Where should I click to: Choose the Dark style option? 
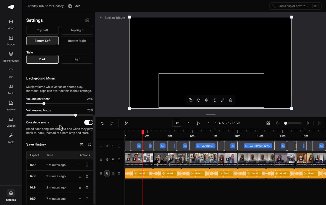[42, 59]
